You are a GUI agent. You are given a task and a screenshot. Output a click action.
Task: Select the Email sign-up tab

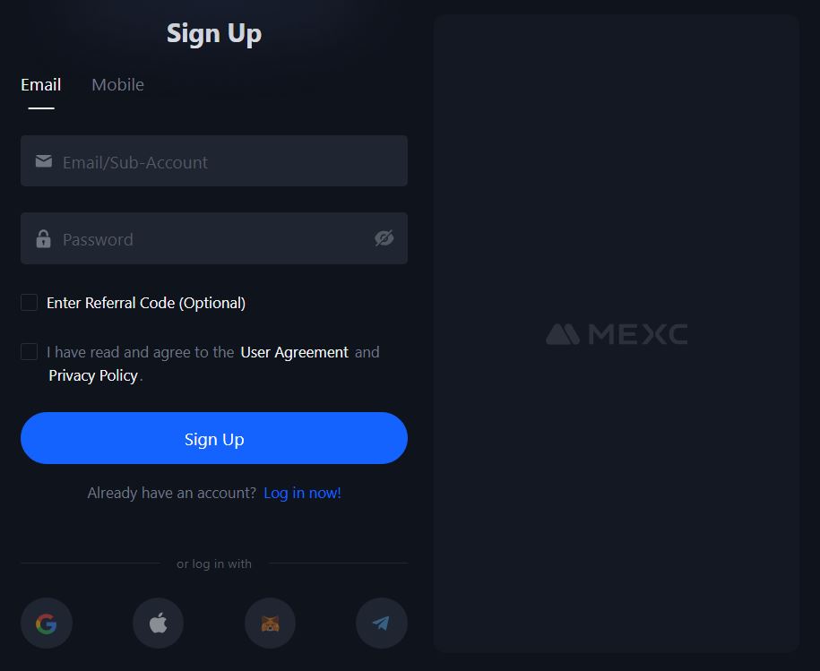(x=40, y=84)
